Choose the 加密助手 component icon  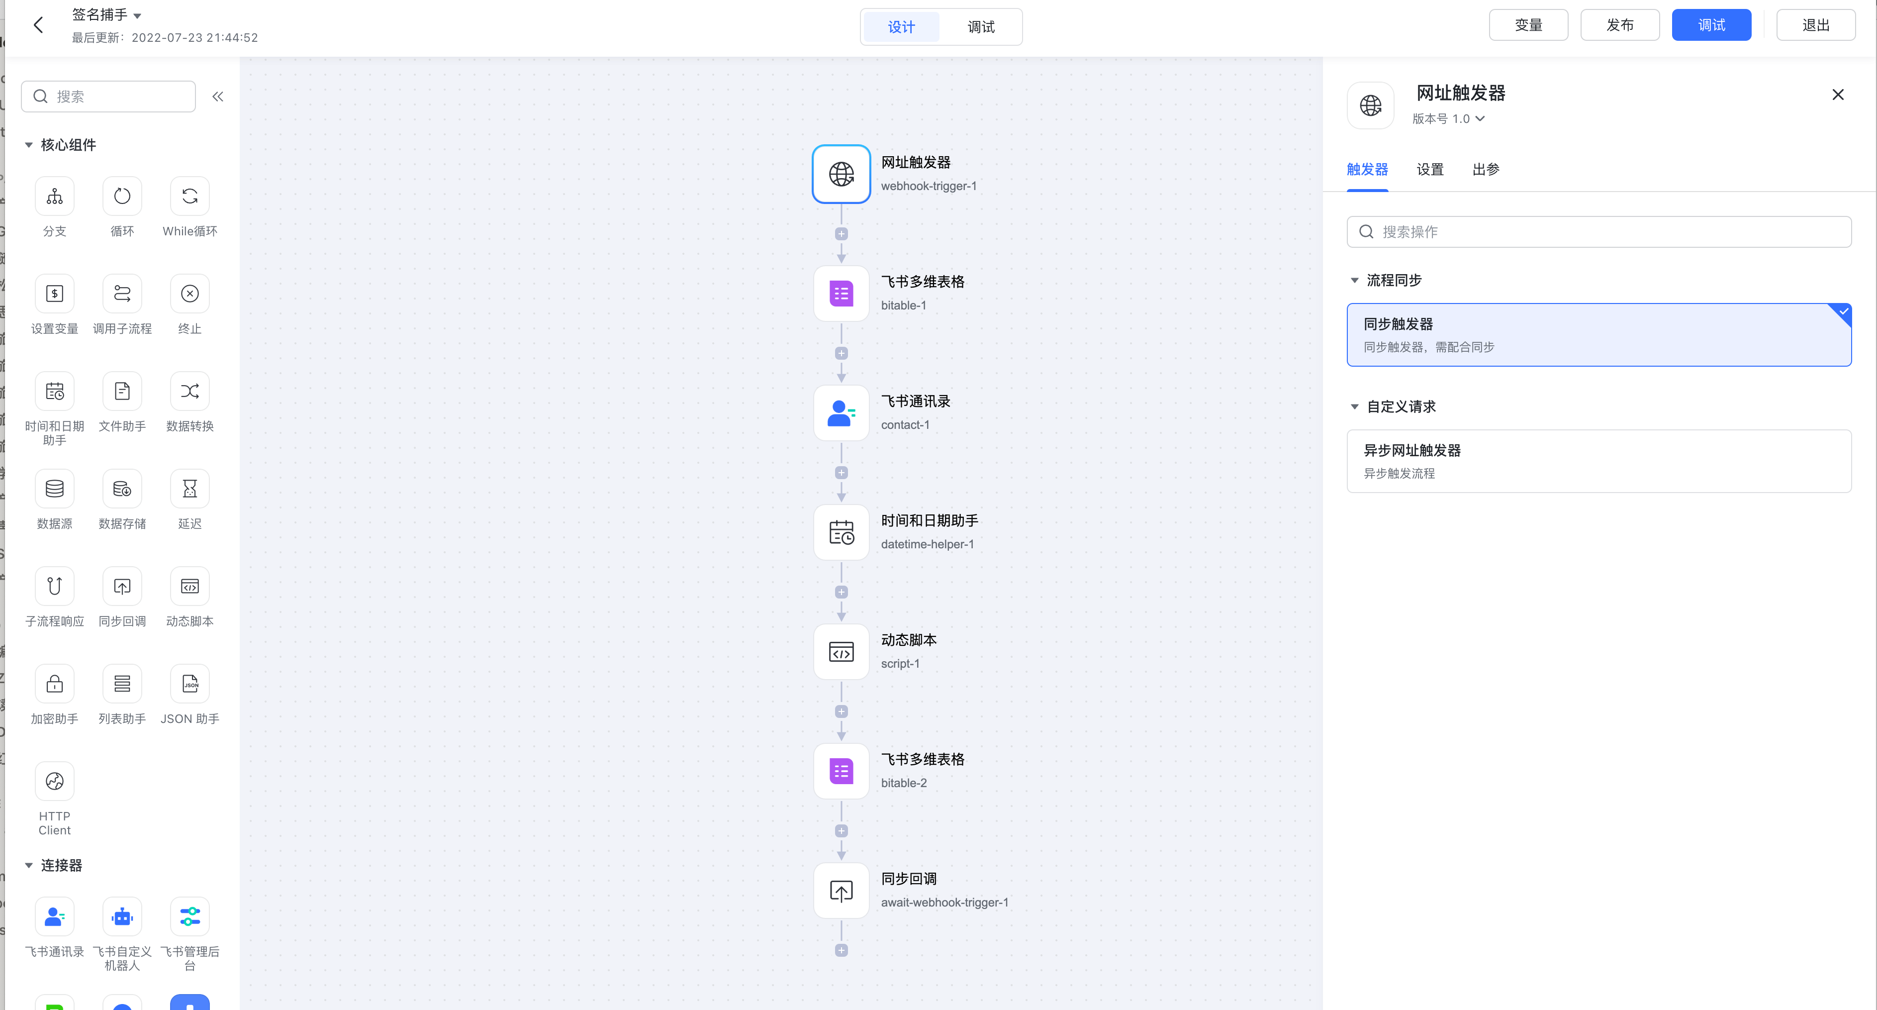click(55, 684)
